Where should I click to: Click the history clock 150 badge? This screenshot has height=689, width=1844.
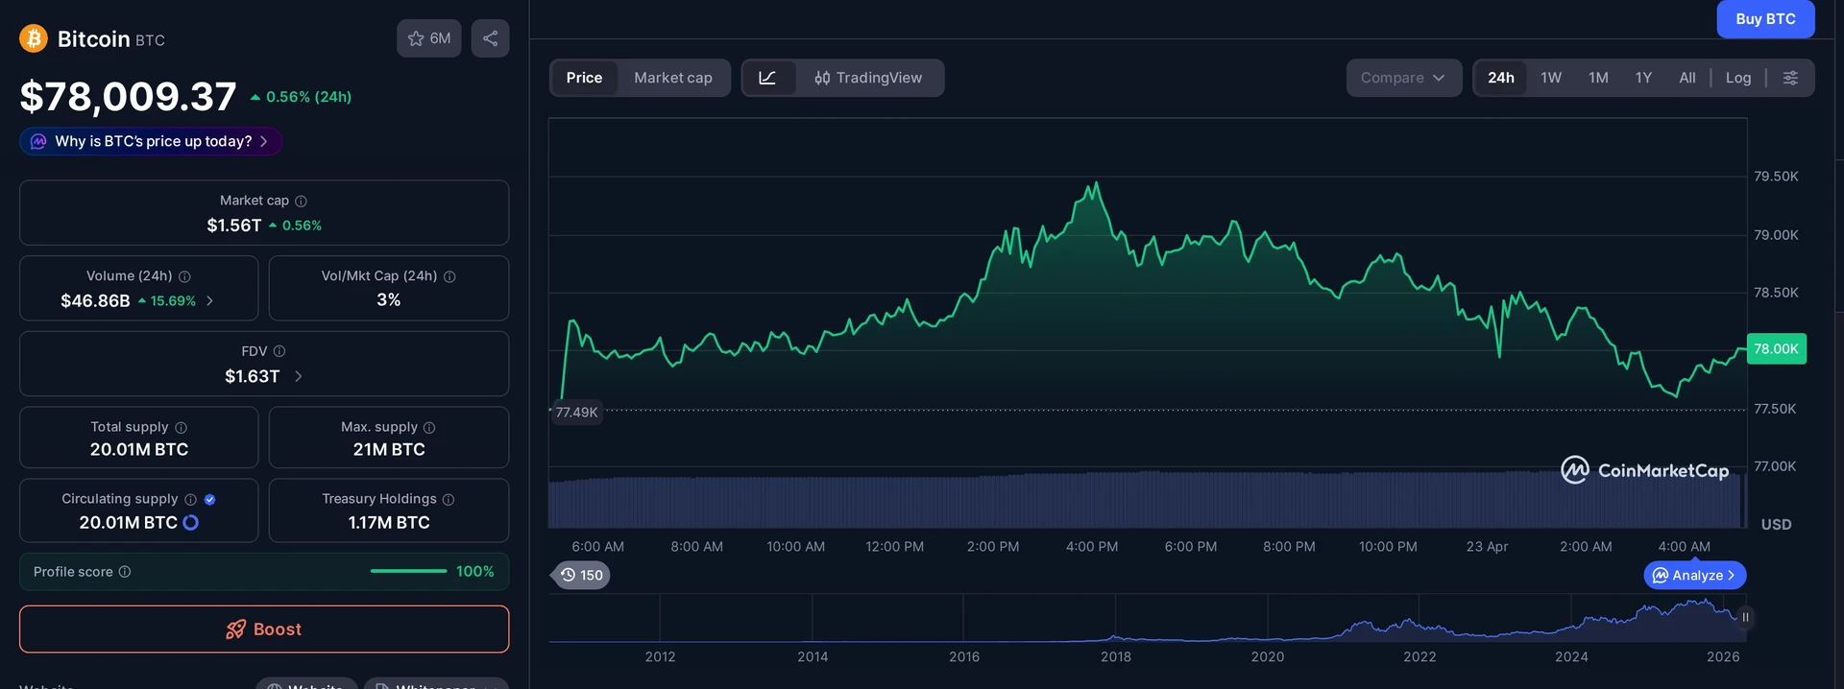pos(582,575)
